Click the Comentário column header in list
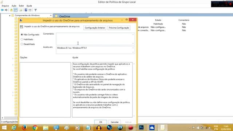This screenshot has height=131, width=233. [184, 20]
